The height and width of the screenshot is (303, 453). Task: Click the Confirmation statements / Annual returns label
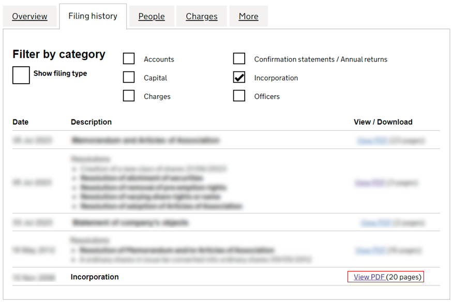(321, 59)
